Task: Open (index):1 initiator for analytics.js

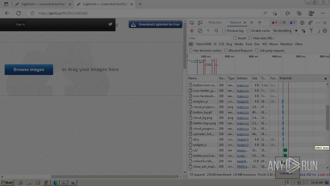Action: point(243,102)
